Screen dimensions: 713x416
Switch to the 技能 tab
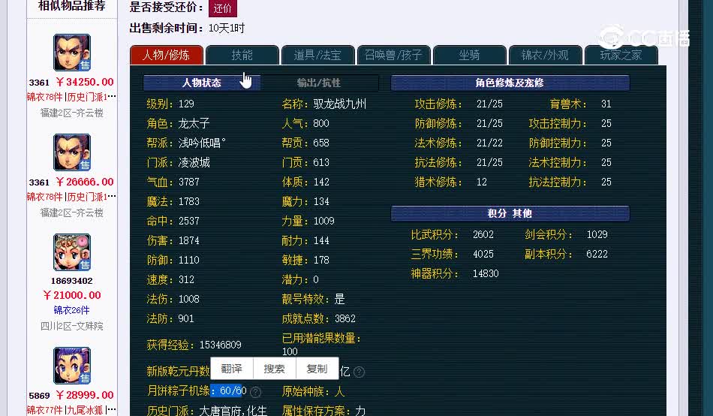[x=242, y=55]
